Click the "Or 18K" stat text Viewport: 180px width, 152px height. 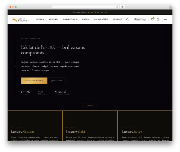click(x=26, y=92)
